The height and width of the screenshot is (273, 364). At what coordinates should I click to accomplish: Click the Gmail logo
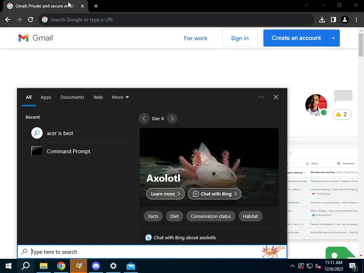[36, 38]
